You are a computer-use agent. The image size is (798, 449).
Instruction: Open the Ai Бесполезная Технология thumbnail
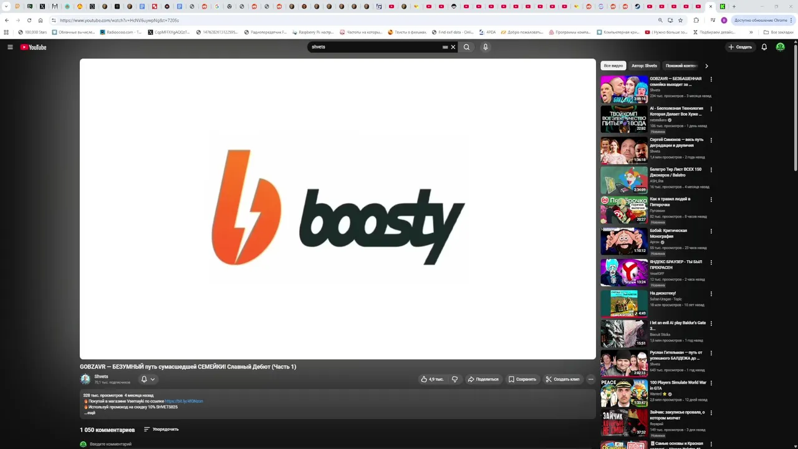624,119
